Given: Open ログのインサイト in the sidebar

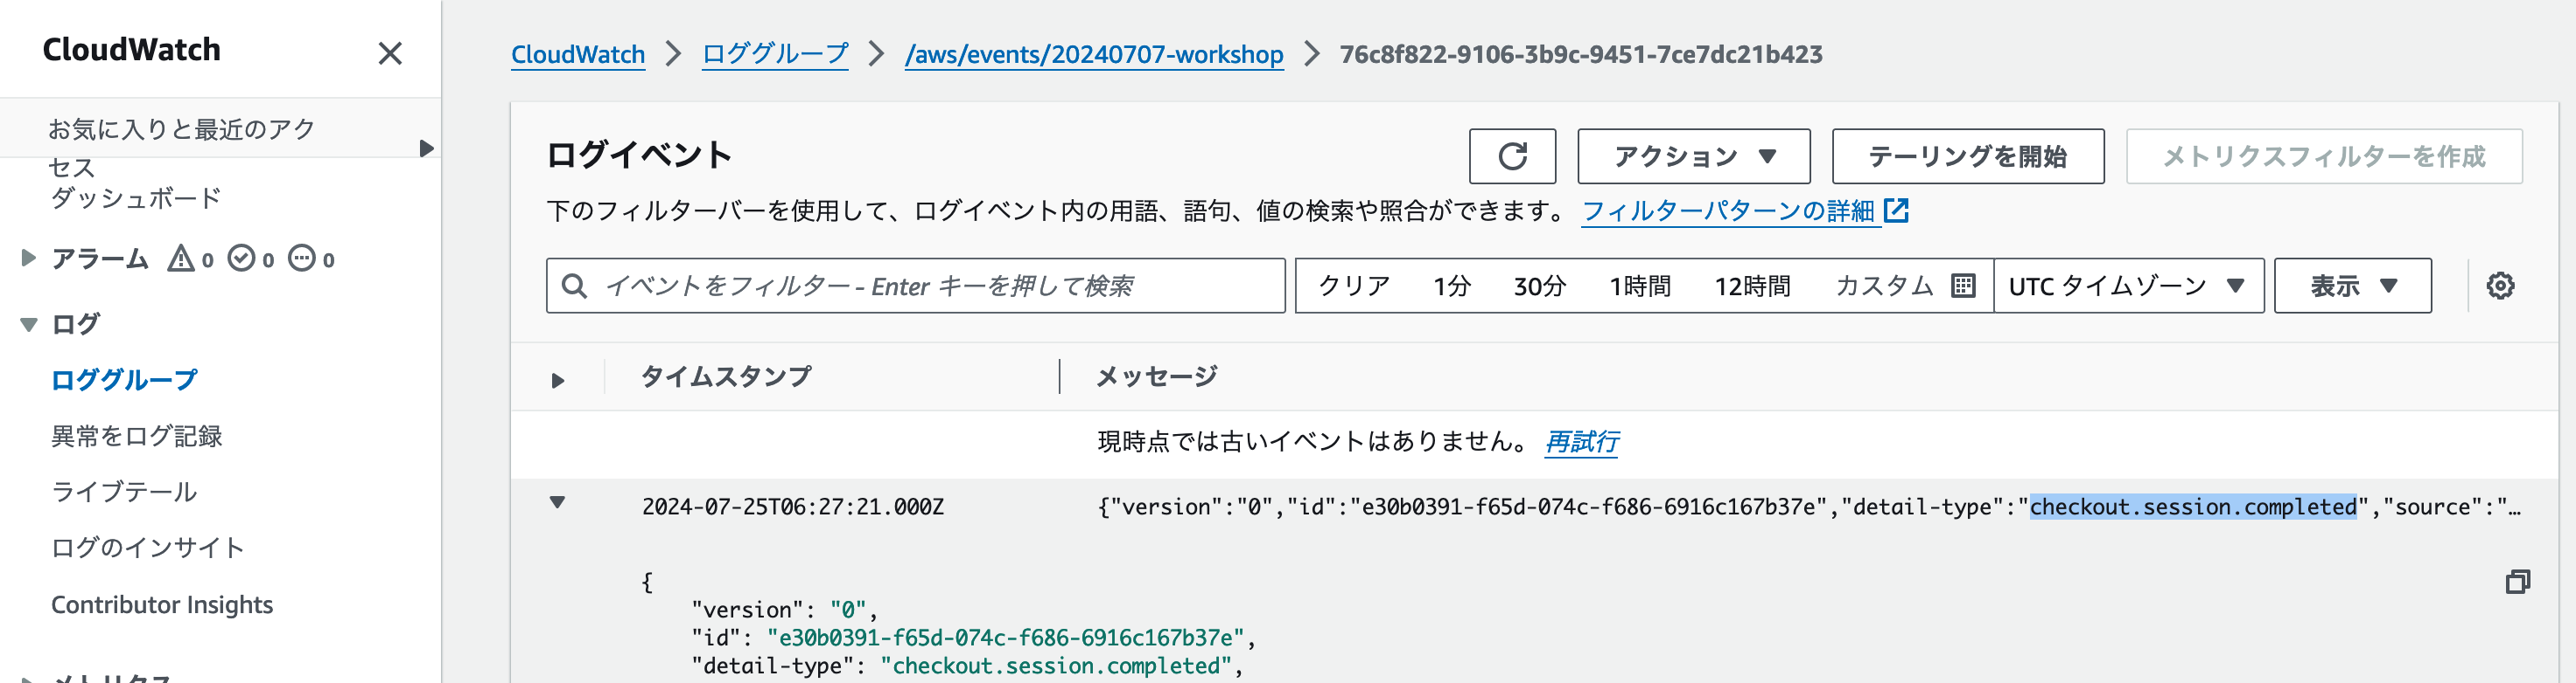Looking at the screenshot, I should (x=148, y=548).
